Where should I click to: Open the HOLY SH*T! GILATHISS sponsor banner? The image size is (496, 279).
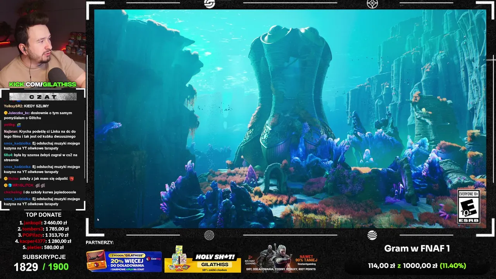(x=203, y=259)
